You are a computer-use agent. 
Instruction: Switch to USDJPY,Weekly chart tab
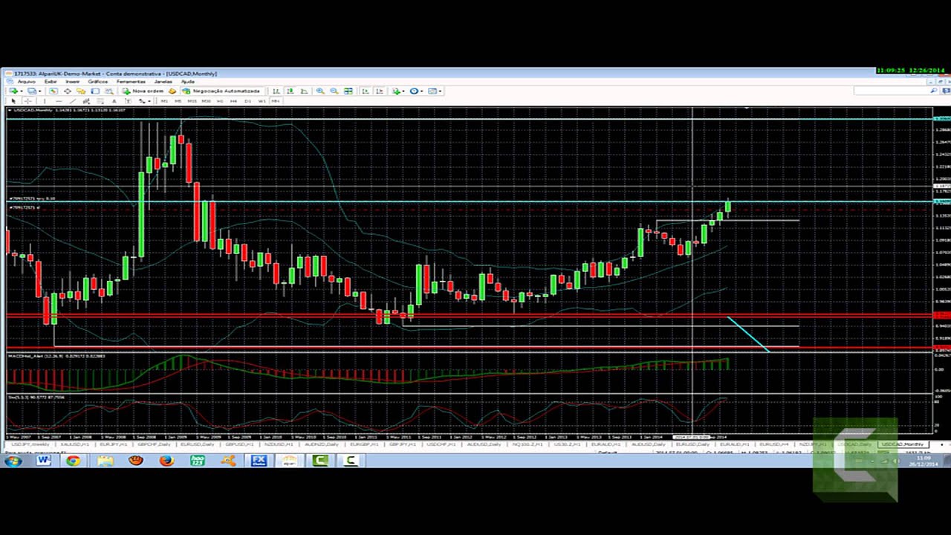30,444
